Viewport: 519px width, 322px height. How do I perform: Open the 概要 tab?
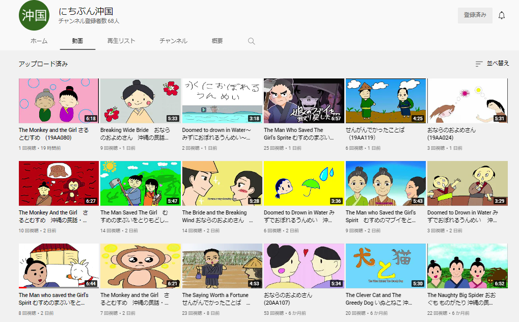pyautogui.click(x=217, y=41)
